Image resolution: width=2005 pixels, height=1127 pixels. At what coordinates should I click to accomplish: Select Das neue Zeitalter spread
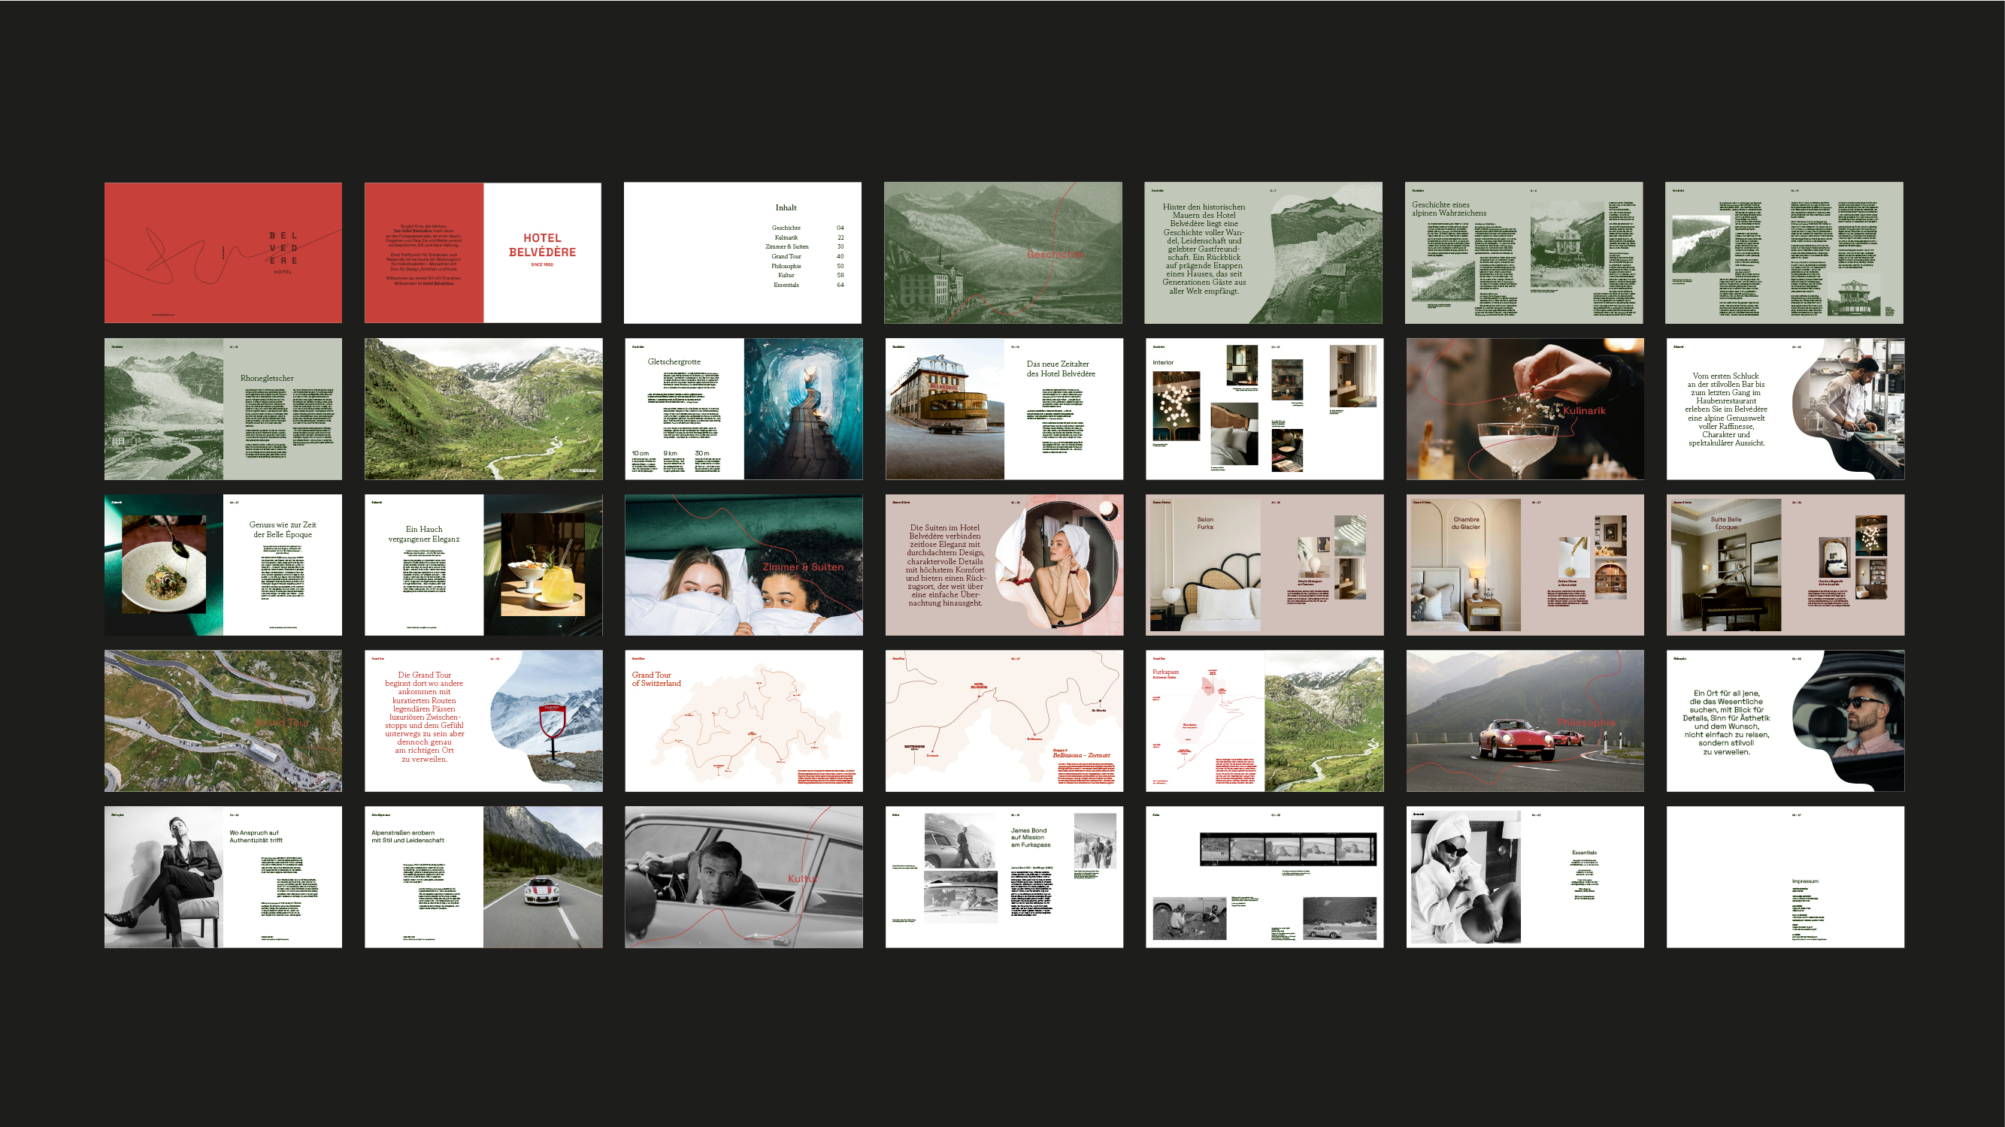pos(1004,408)
